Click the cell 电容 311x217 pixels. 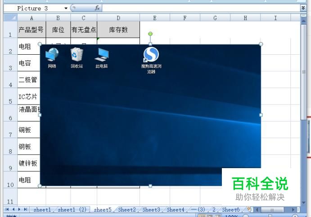coord(29,63)
